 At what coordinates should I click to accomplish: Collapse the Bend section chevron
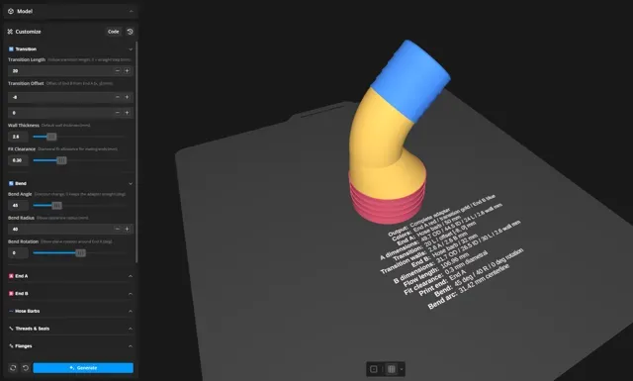(131, 183)
